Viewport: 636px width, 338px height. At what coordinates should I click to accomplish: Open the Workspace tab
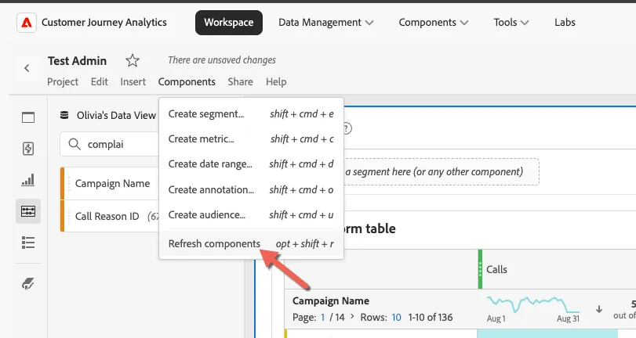229,23
